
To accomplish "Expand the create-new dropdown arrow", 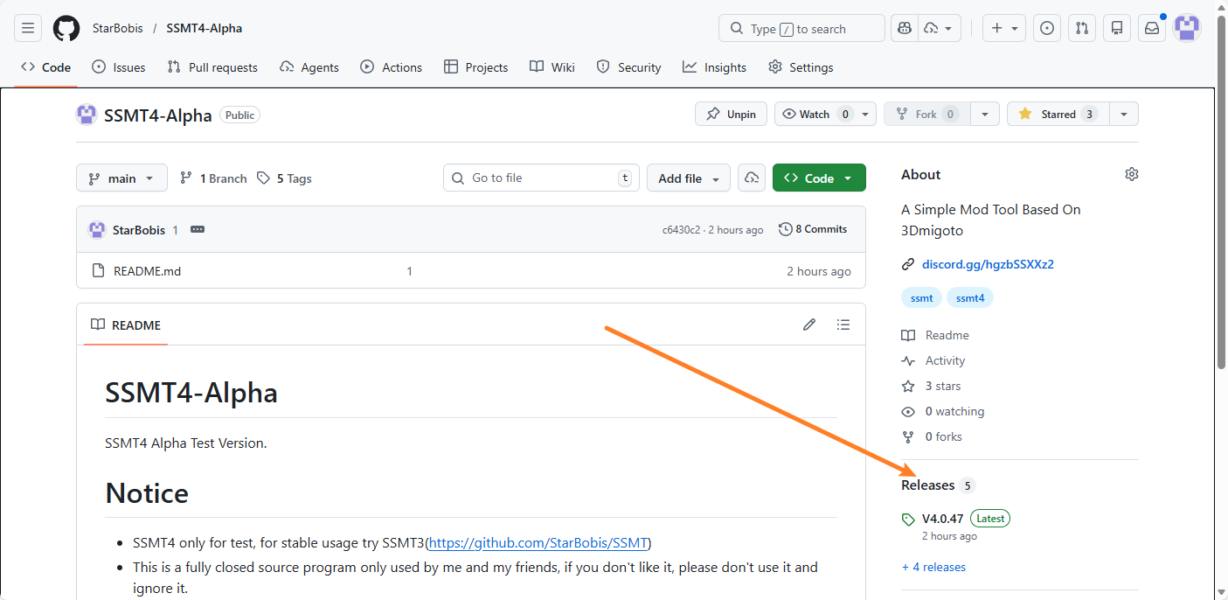I will coord(1015,28).
